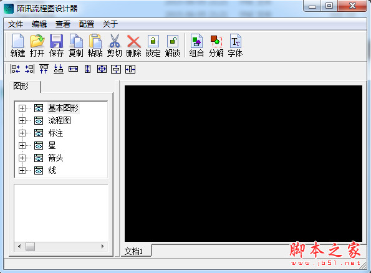The image size is (371, 273).
Task: Click the align top edges icon
Action: 44,69
